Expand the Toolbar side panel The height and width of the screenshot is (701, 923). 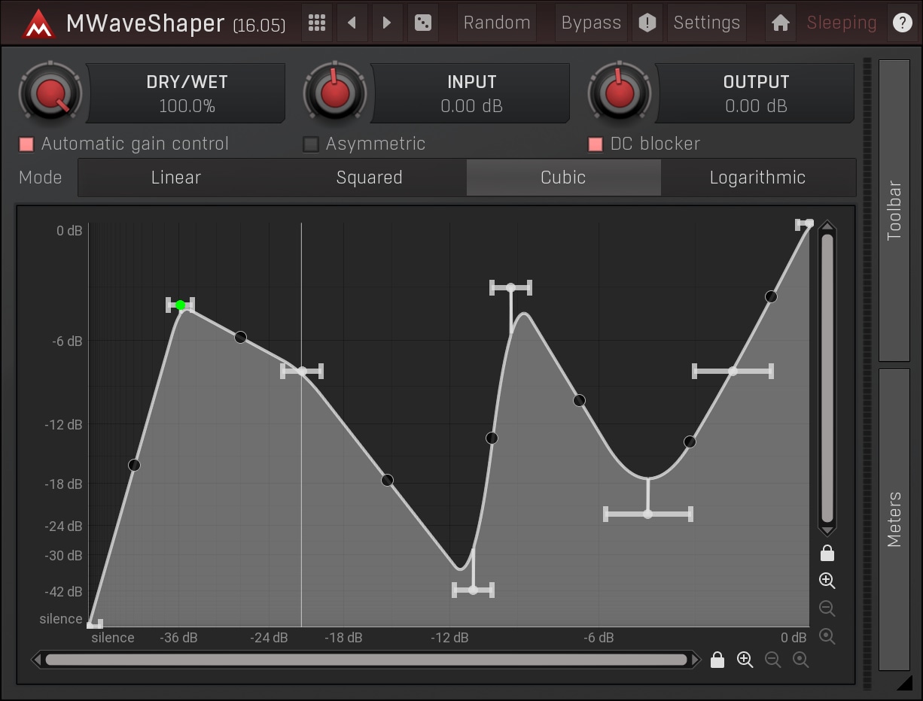[x=894, y=211]
